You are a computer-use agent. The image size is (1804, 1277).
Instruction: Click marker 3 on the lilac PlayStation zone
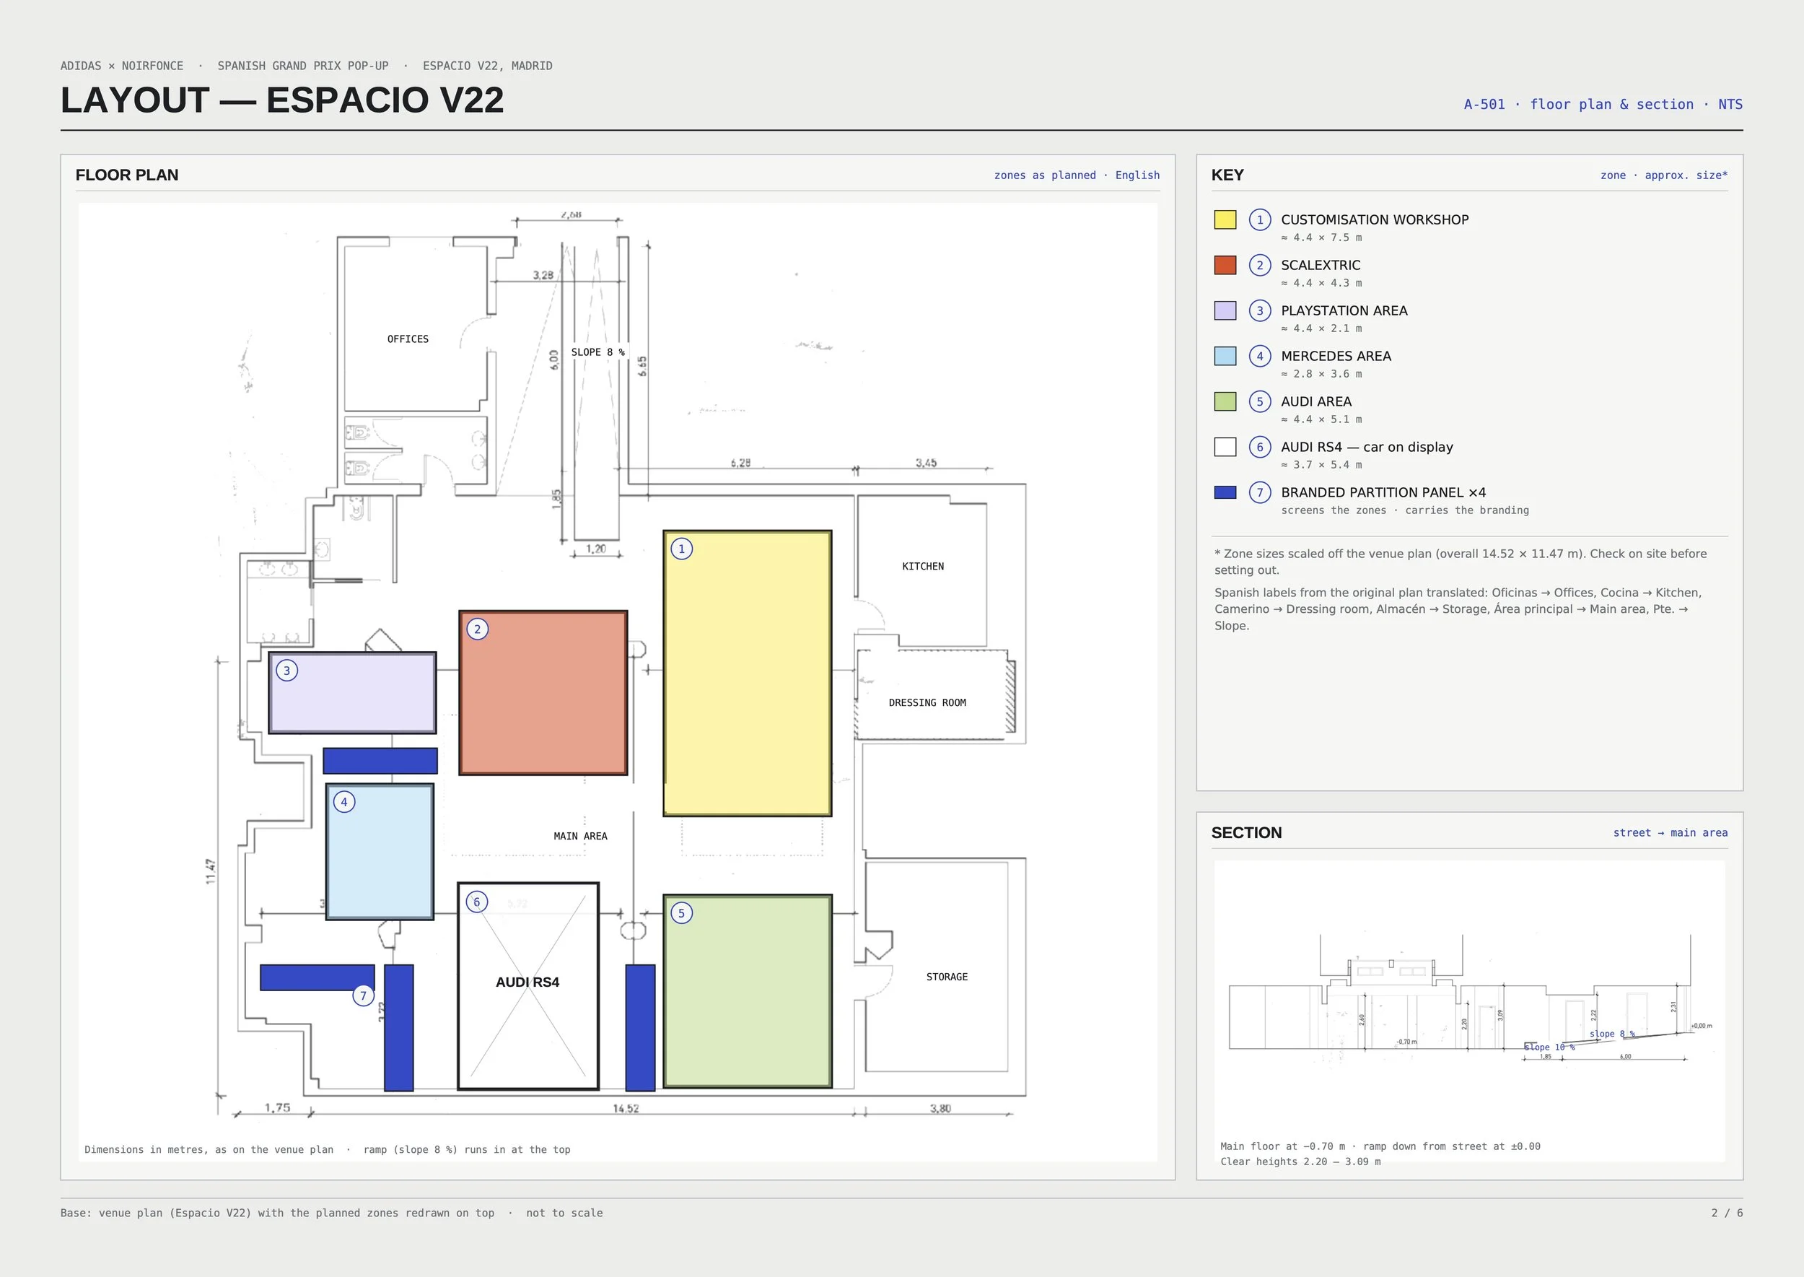click(x=287, y=671)
